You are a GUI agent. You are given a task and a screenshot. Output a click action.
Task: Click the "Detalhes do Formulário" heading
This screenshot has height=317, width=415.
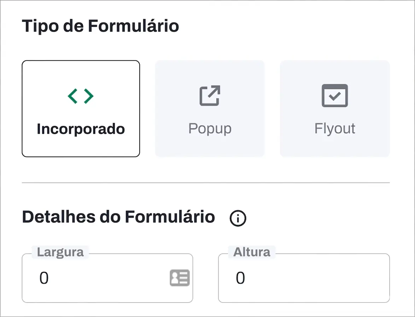click(x=118, y=217)
